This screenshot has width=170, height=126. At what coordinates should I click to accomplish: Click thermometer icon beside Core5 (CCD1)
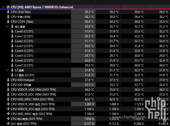click(x=12, y=55)
